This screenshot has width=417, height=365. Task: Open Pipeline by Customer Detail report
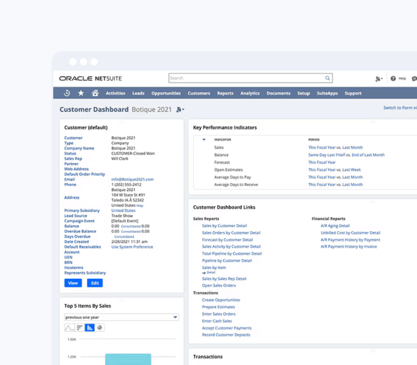click(227, 261)
